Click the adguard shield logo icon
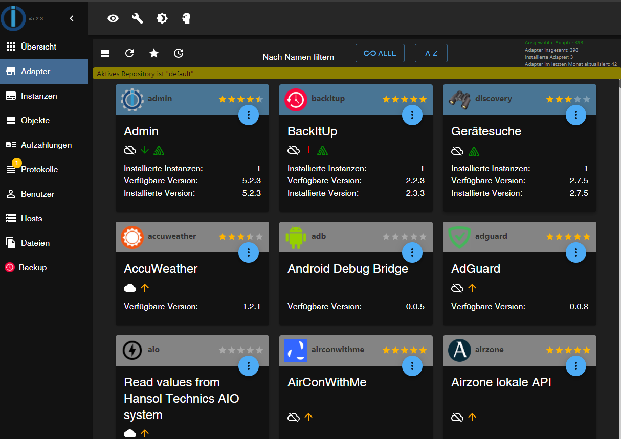Image resolution: width=621 pixels, height=439 pixels. coord(459,237)
